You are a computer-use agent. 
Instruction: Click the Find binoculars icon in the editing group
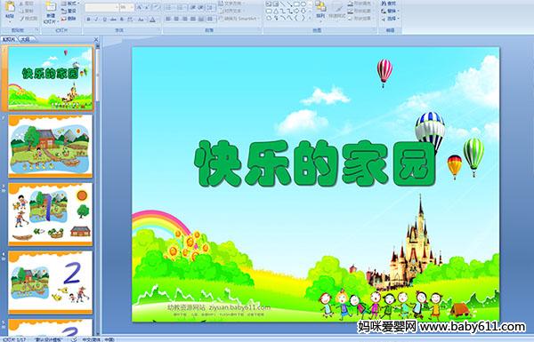tap(384, 4)
